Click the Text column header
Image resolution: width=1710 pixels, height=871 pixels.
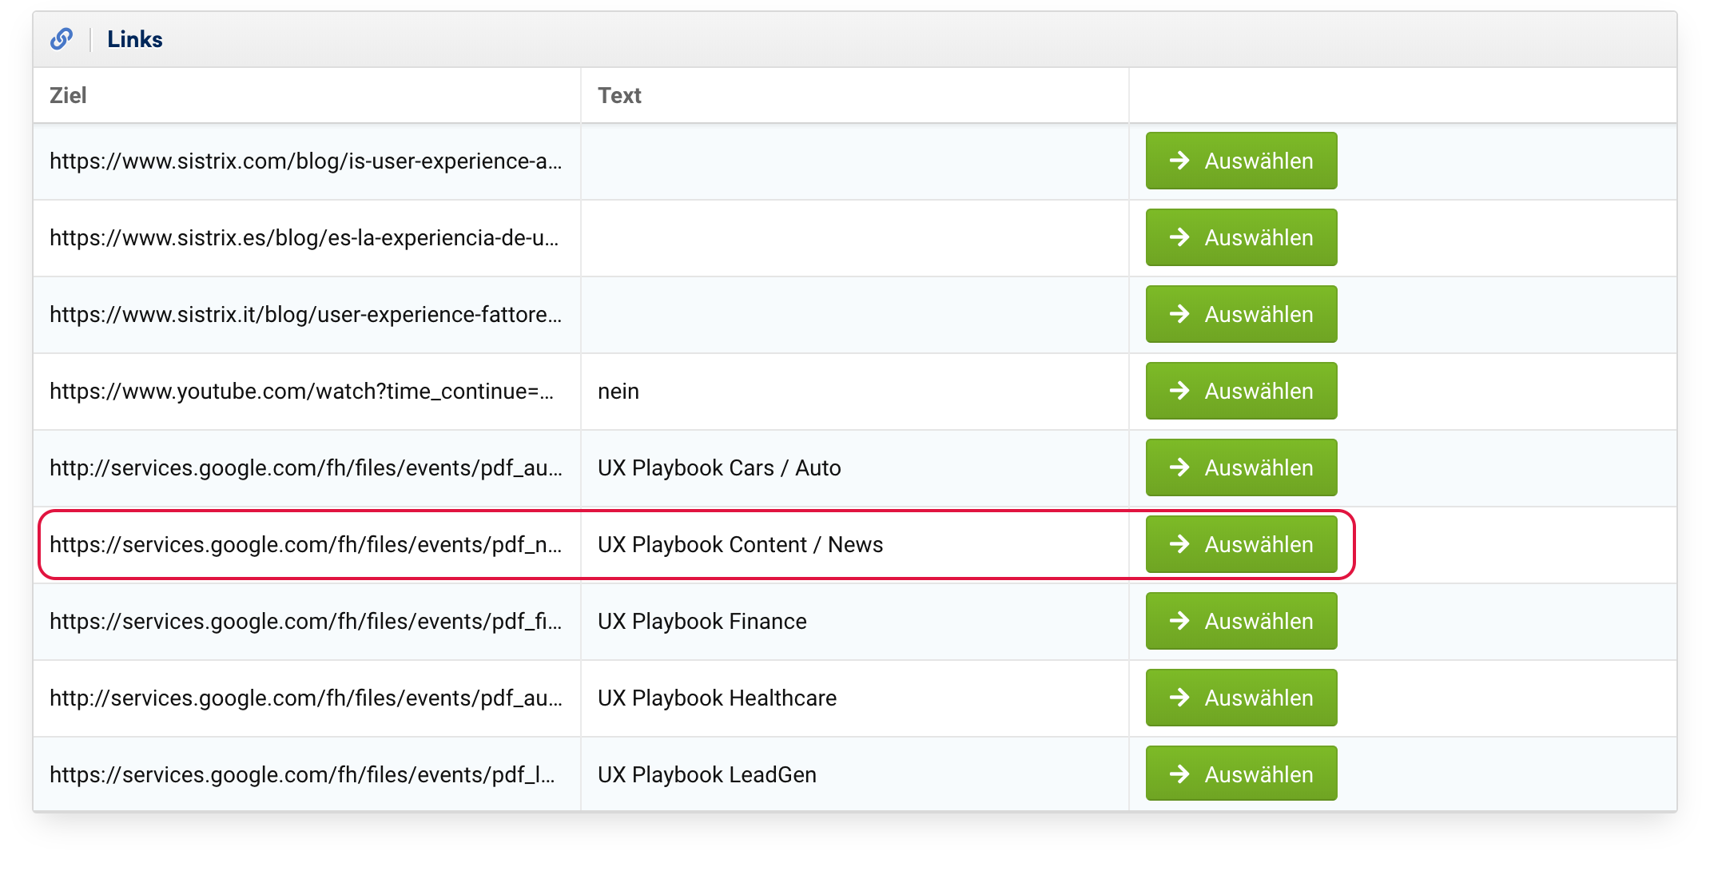(x=619, y=96)
